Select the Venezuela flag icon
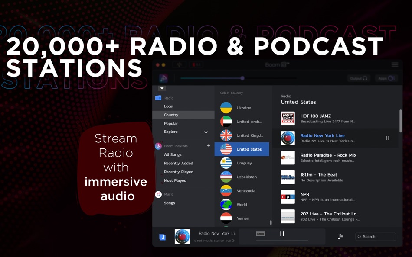This screenshot has height=257, width=412. (x=226, y=191)
